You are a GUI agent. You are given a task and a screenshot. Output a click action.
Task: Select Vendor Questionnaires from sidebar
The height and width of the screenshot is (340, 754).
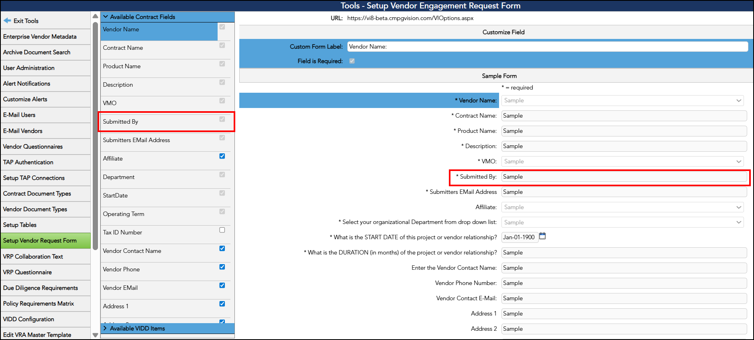pos(33,147)
